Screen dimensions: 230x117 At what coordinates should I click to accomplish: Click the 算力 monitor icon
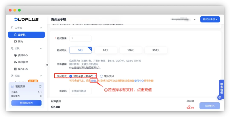coord(16,42)
